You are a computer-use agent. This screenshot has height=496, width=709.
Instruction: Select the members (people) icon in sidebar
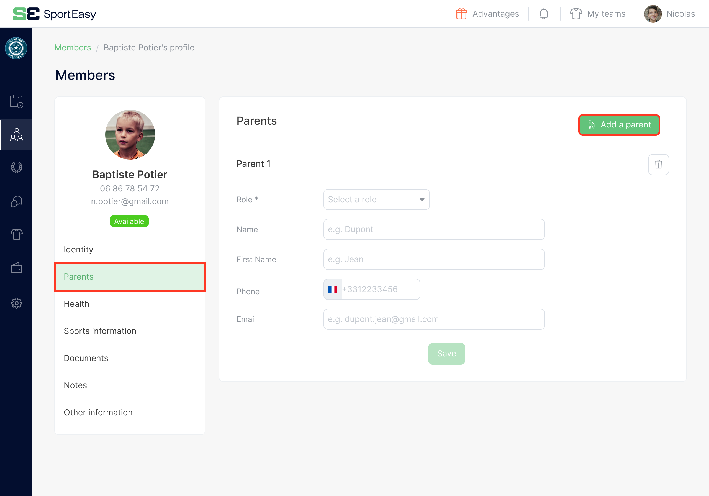tap(16, 135)
